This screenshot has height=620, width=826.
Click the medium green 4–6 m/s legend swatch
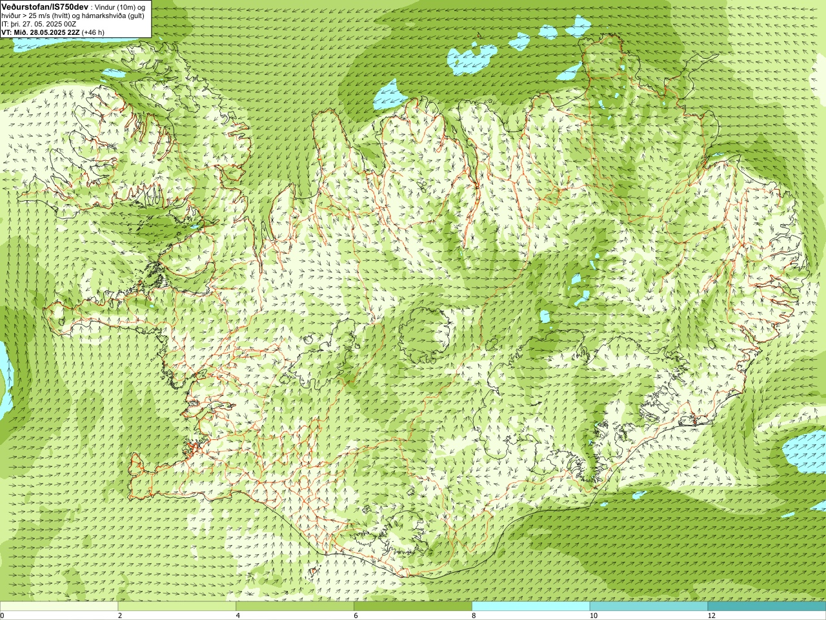[x=295, y=606]
